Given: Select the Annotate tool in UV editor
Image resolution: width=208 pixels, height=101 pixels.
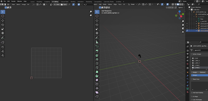Looking at the screenshot, I should [3, 38].
